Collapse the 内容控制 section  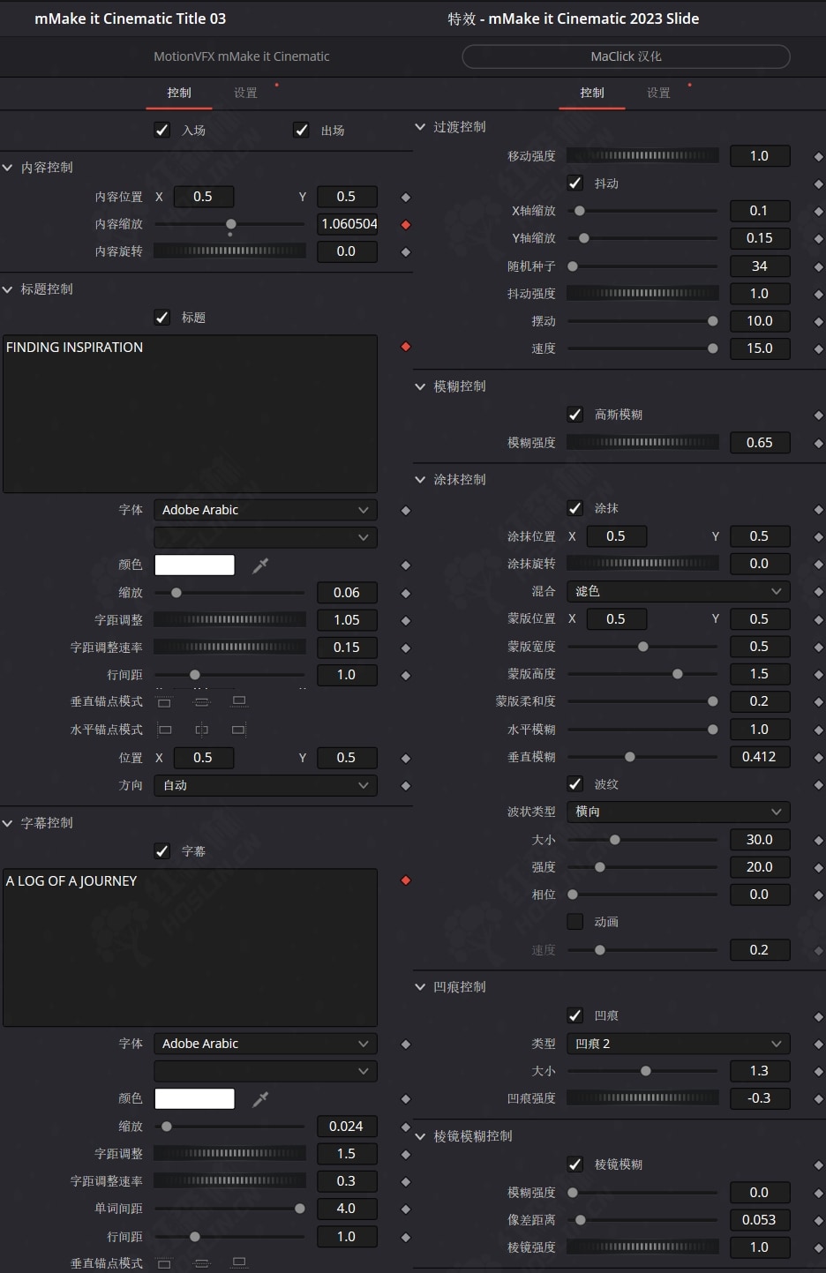click(8, 168)
